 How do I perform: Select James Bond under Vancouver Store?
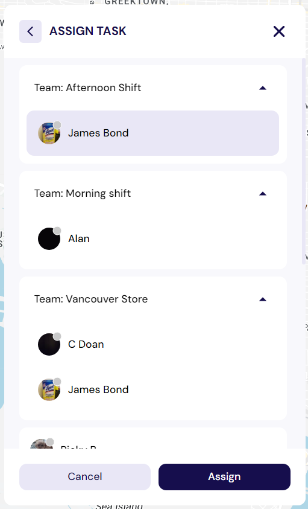[x=152, y=390]
